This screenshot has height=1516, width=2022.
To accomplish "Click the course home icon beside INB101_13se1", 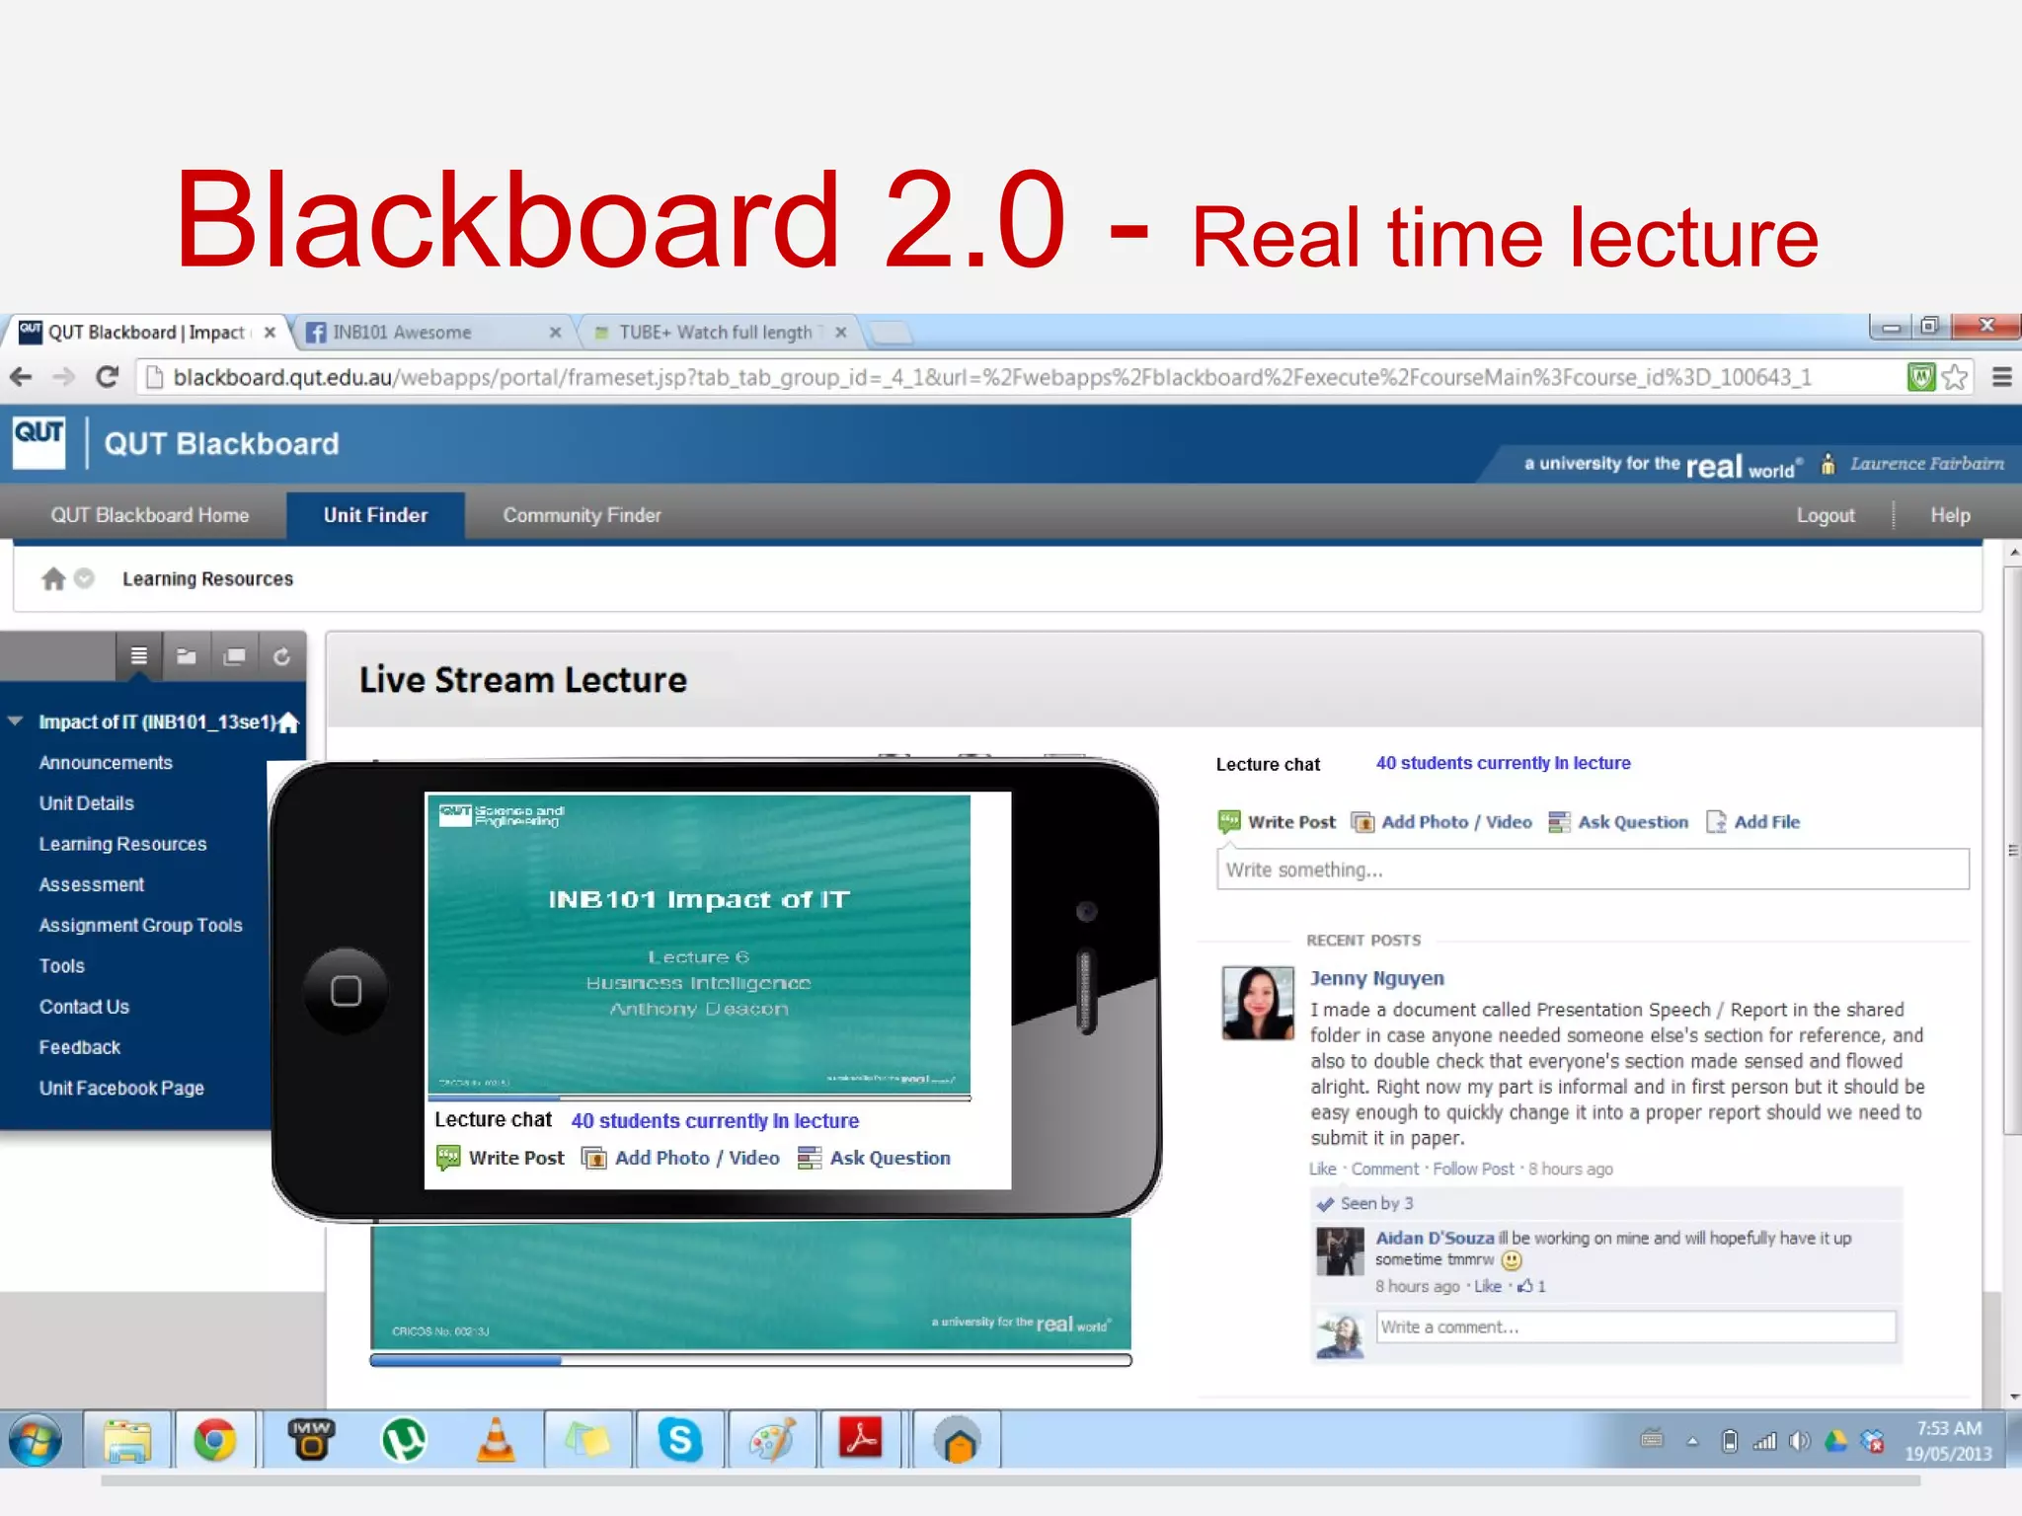I will coord(288,721).
